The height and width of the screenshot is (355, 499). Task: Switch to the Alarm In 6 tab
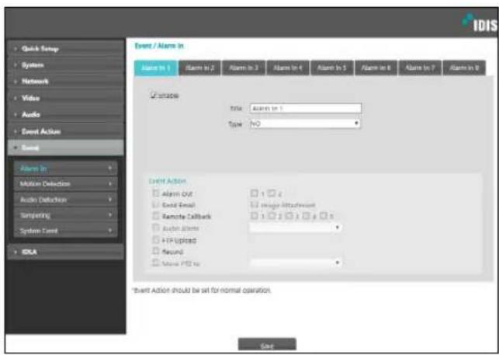coord(376,68)
